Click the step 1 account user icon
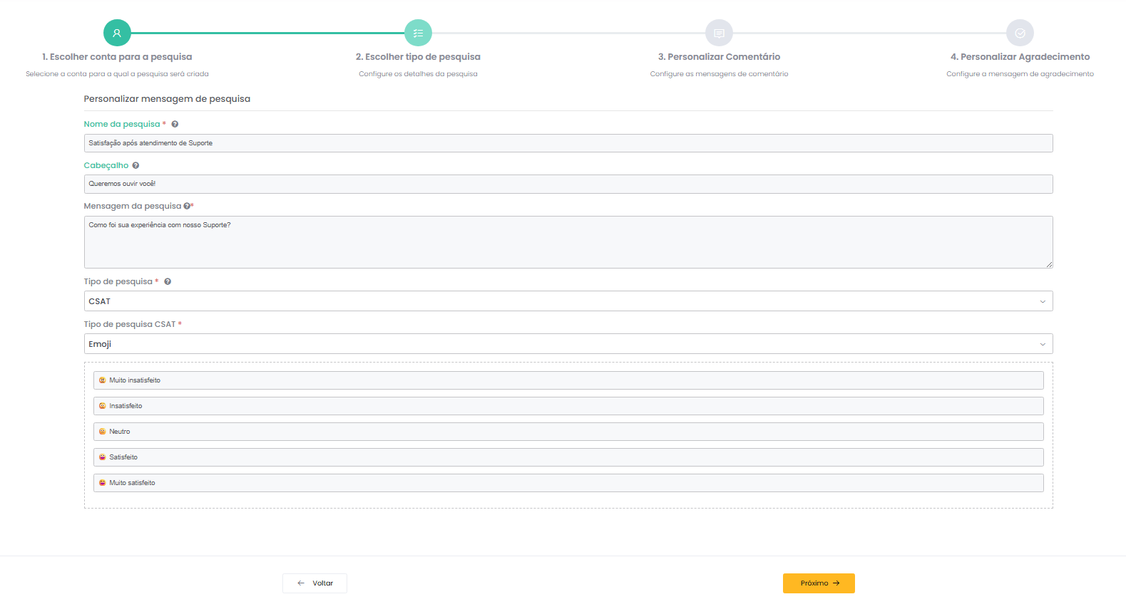This screenshot has height=609, width=1126. 117,33
